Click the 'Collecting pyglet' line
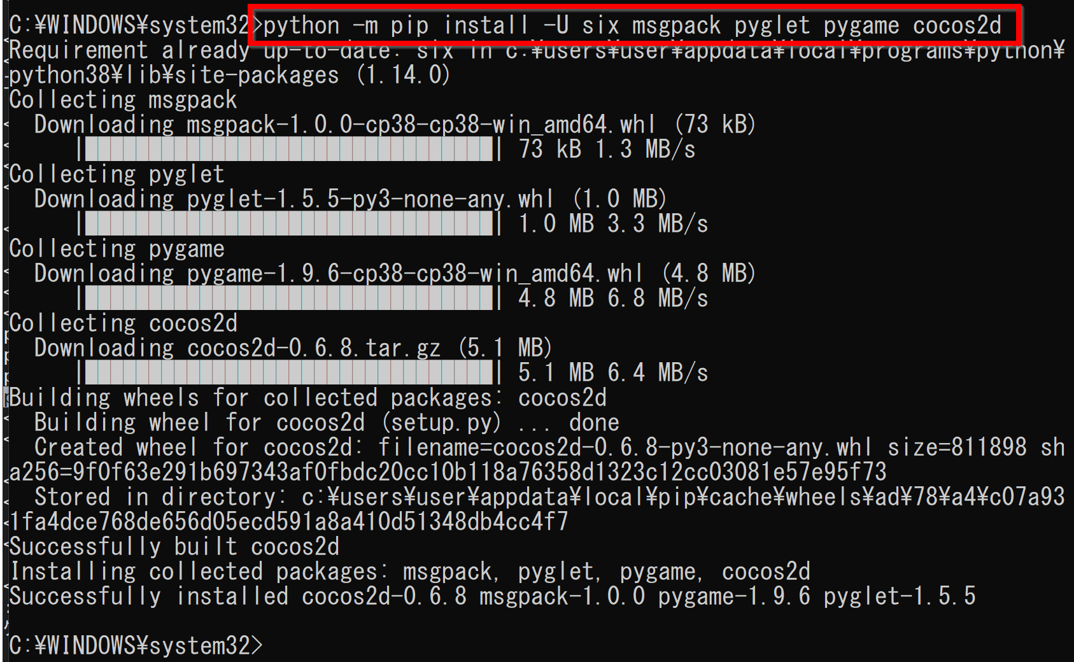 (117, 174)
